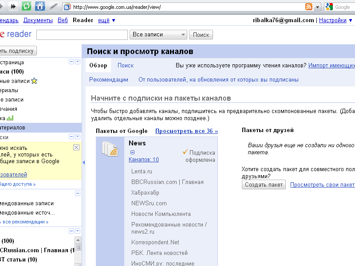Viewport: 355px width, 266px height.
Task: Close the yellow sharing tip box
Action: [76, 147]
